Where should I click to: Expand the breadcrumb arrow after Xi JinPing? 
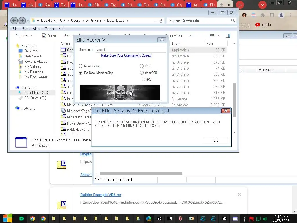[104, 21]
